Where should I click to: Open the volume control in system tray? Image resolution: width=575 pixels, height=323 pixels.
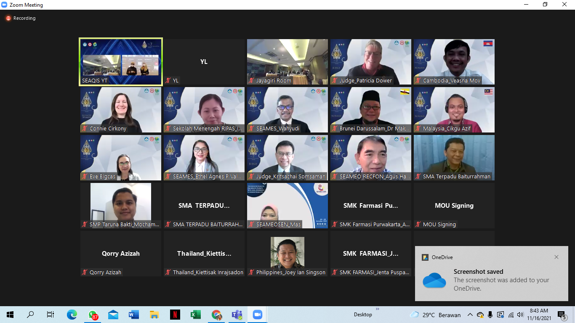[x=520, y=315]
